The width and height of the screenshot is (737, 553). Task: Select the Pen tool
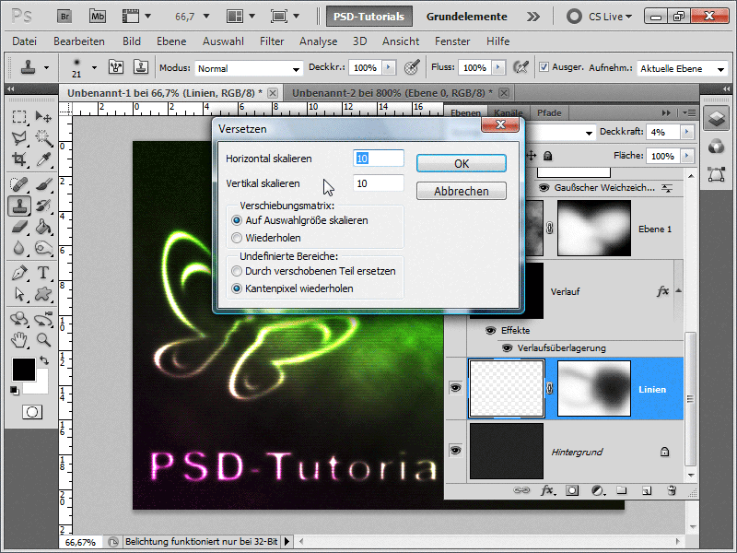click(19, 273)
